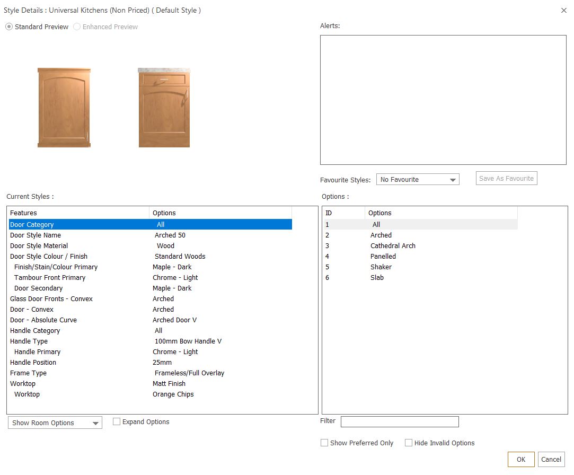Select the Door Style Name feature row

point(151,235)
